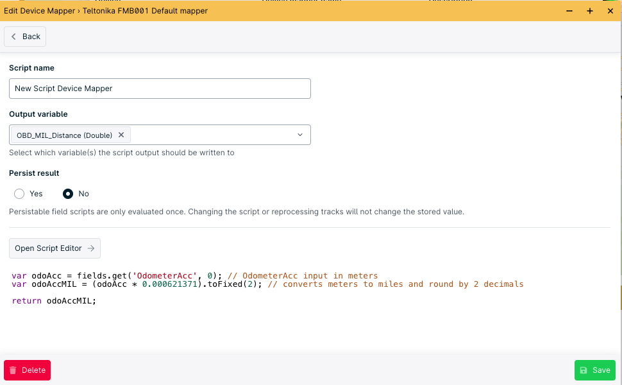Select No for Persist result

(x=68, y=194)
